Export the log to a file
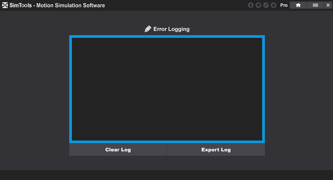This screenshot has width=333, height=180. pos(216,149)
